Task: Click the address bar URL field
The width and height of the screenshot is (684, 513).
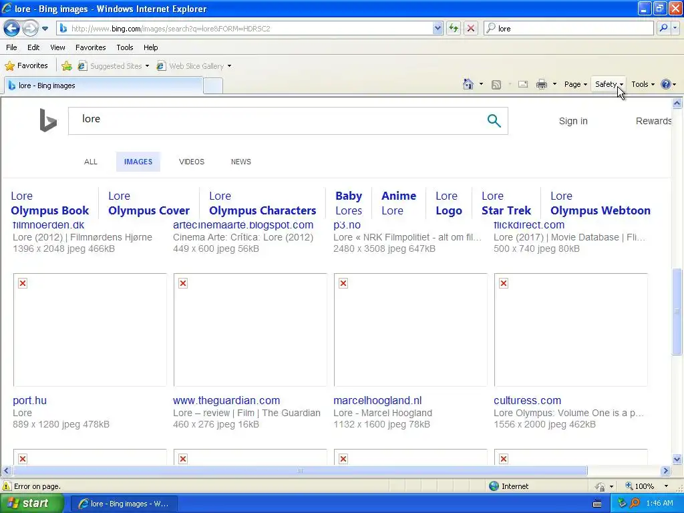Action: click(x=250, y=28)
